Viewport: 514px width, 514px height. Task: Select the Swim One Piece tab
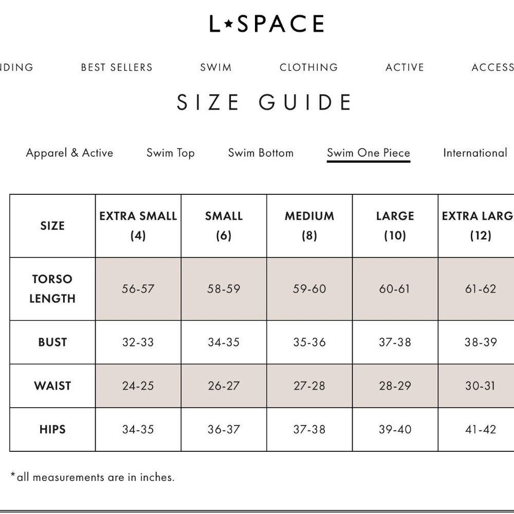(x=369, y=153)
